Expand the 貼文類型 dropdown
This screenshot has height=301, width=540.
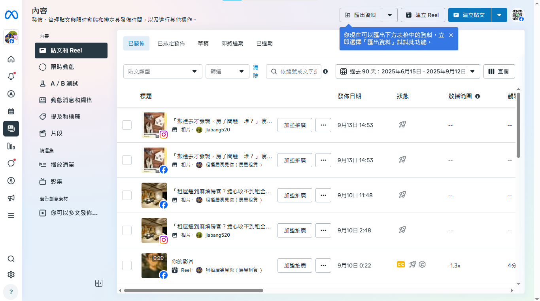[x=162, y=71]
